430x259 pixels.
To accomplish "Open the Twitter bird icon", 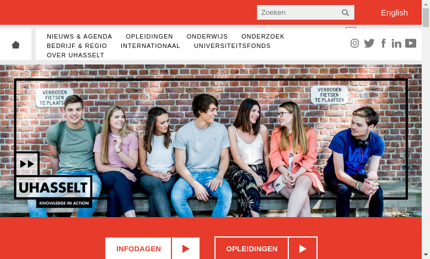I will coord(369,44).
